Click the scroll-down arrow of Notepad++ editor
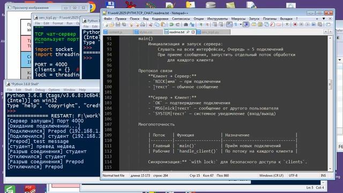Viewport: 343px width, 193px height. tap(330, 169)
